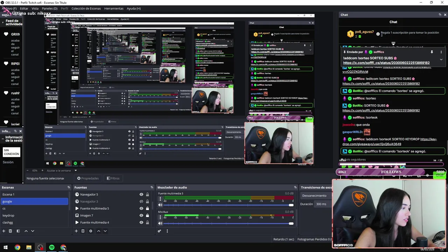Hide the Fuente multimedia 5 source
This screenshot has width=448, height=252.
(x=141, y=208)
